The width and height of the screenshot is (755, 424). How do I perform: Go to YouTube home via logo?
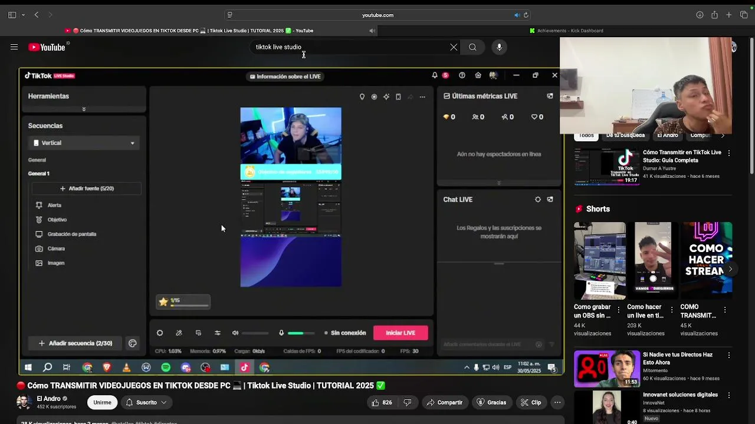pyautogui.click(x=47, y=47)
